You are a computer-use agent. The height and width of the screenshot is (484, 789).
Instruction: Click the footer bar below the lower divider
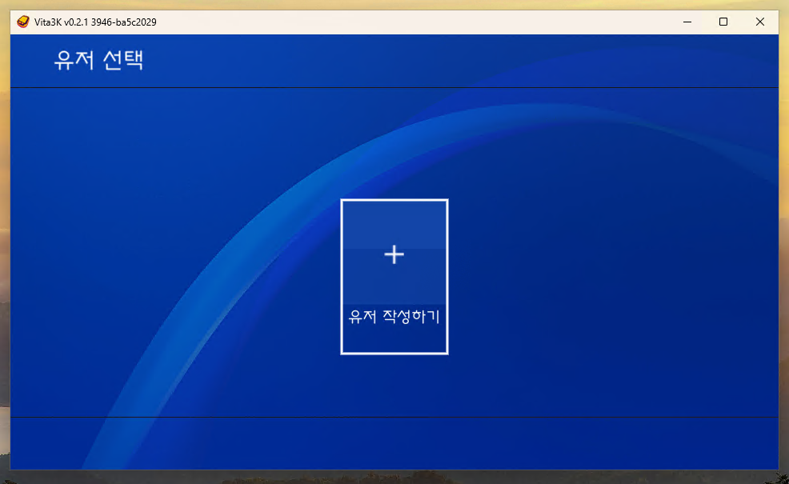coord(394,444)
